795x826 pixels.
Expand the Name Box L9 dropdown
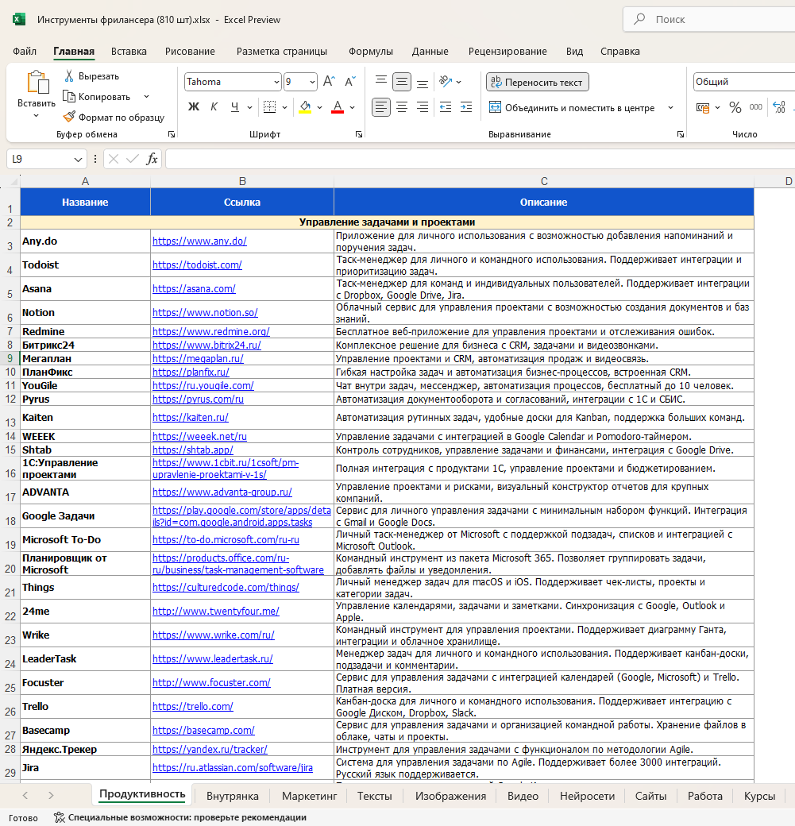click(78, 159)
